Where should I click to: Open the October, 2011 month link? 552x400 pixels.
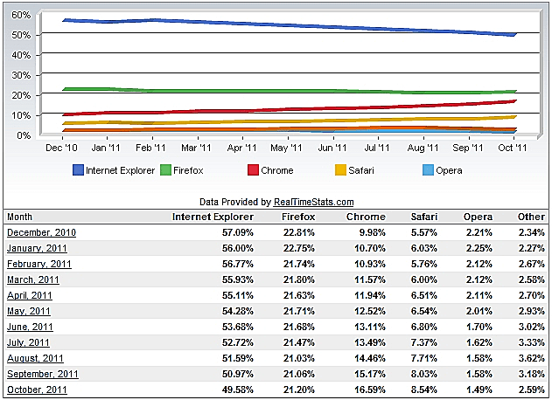pyautogui.click(x=36, y=390)
